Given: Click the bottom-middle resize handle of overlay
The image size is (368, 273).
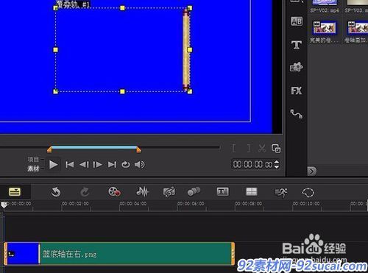Looking at the screenshot, I should [x=122, y=91].
